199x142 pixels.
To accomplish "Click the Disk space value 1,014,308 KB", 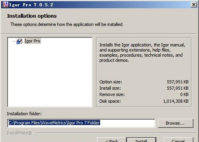I will point(176,101).
